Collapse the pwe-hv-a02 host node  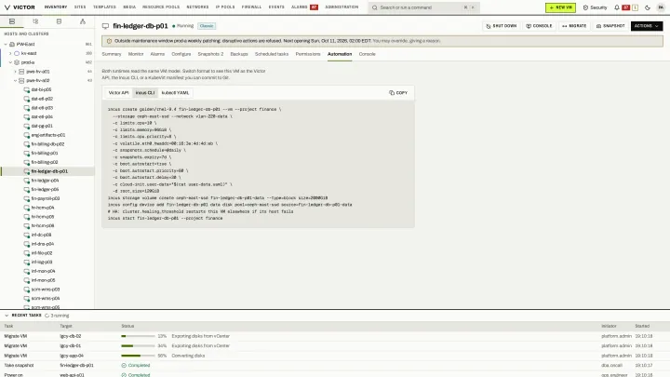[15, 80]
